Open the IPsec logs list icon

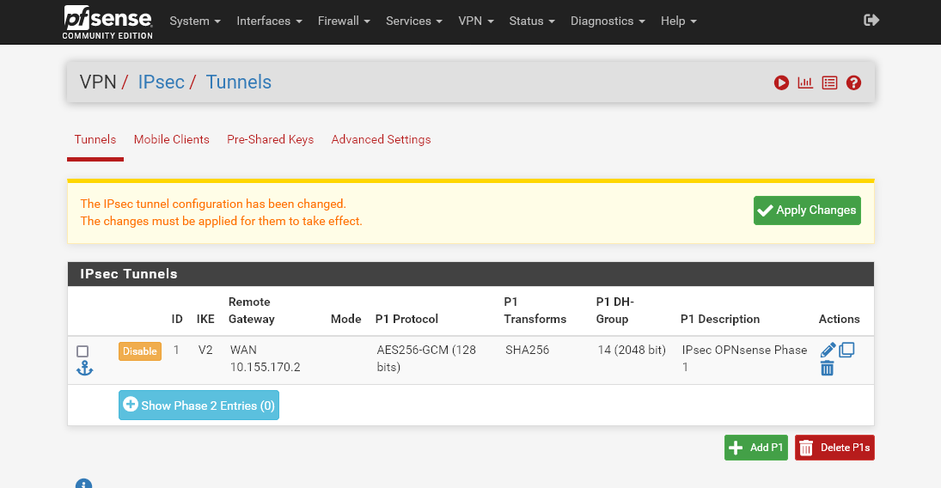[x=829, y=83]
